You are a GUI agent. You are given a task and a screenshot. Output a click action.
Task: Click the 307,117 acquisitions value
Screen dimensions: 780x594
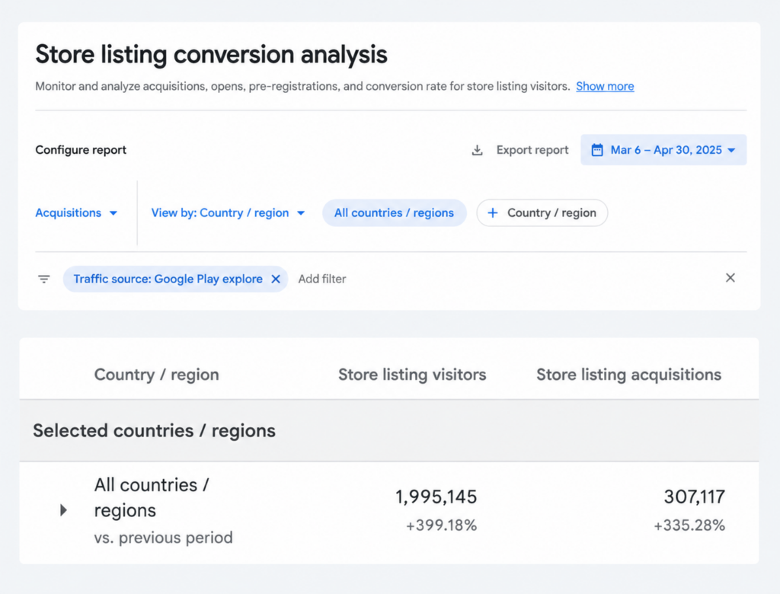coord(695,497)
